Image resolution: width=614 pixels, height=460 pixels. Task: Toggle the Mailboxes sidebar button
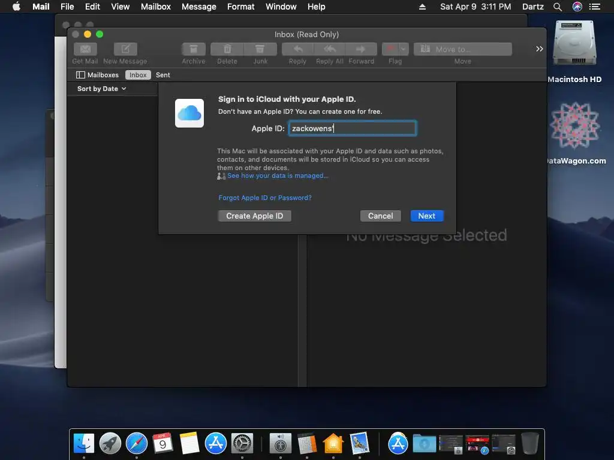(98, 75)
